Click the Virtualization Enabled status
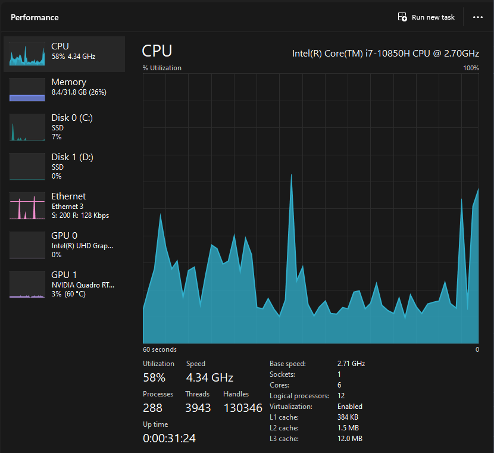The image size is (494, 453). pos(350,407)
